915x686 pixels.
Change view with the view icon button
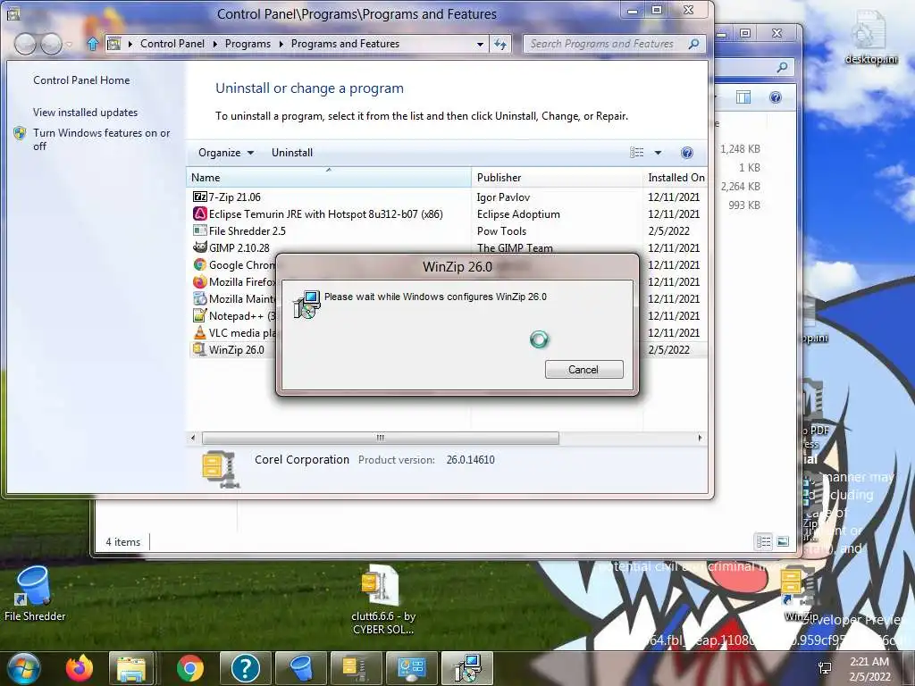point(636,153)
